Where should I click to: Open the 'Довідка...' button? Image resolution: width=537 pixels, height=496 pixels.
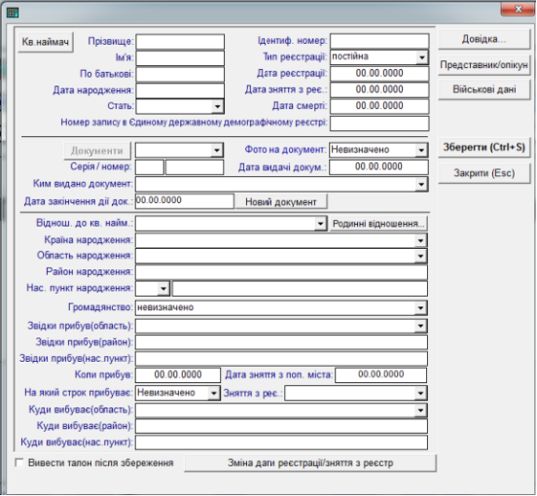(483, 39)
